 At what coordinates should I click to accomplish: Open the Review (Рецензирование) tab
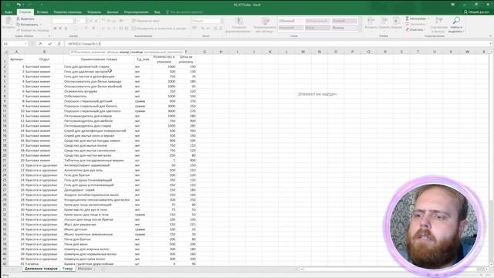(136, 12)
